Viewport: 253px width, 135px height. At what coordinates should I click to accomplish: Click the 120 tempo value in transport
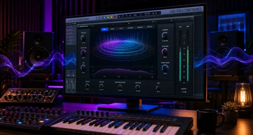pyautogui.click(x=135, y=15)
